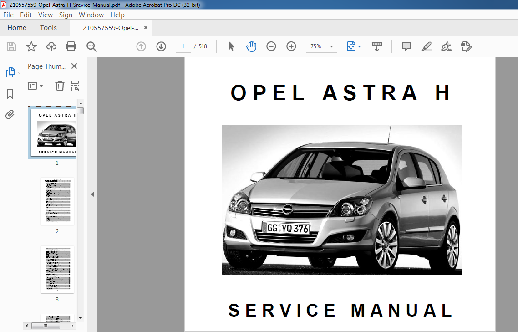
Task: Close the 210557559-Opel document tab
Action: pos(146,28)
